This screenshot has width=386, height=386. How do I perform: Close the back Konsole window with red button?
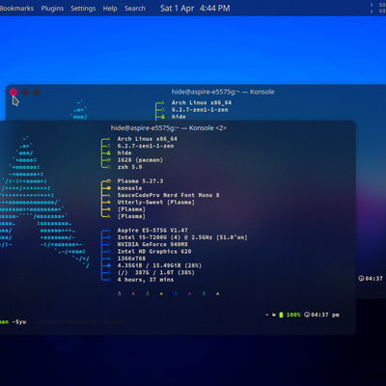tap(14, 93)
